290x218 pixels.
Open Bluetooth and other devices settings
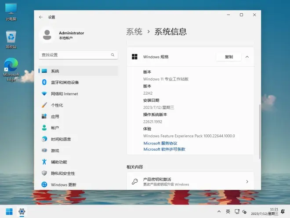coord(65,82)
